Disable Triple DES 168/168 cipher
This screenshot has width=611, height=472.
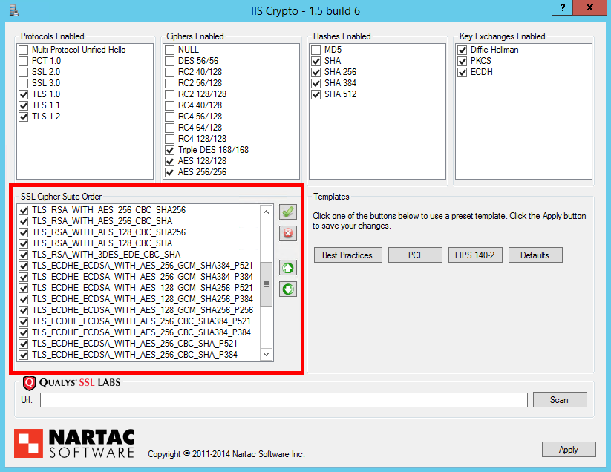click(171, 150)
